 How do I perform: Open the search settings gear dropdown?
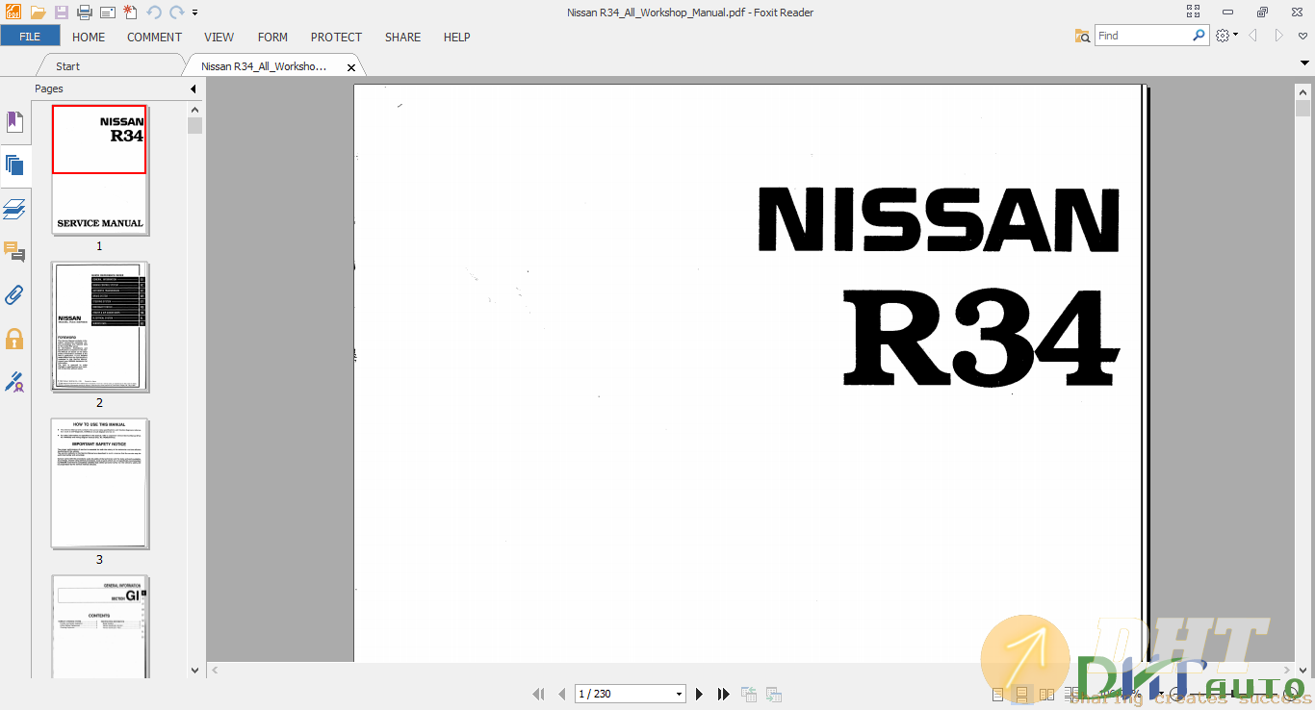pos(1226,36)
